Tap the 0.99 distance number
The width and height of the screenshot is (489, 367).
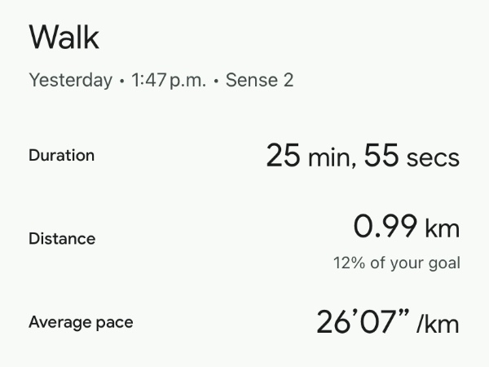(385, 228)
